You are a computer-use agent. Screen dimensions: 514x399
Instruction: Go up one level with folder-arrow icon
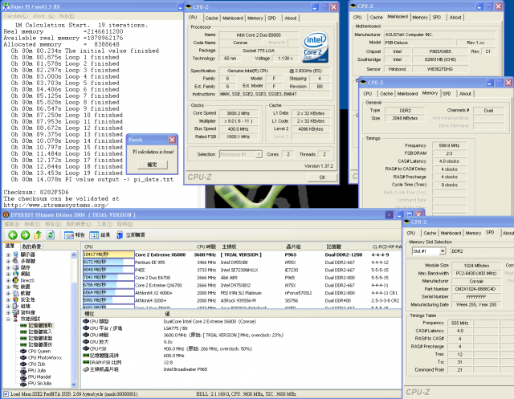click(38, 234)
